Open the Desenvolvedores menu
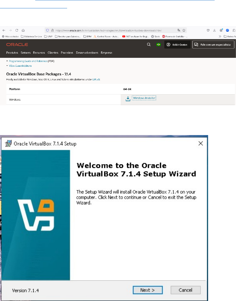 pos(87,53)
